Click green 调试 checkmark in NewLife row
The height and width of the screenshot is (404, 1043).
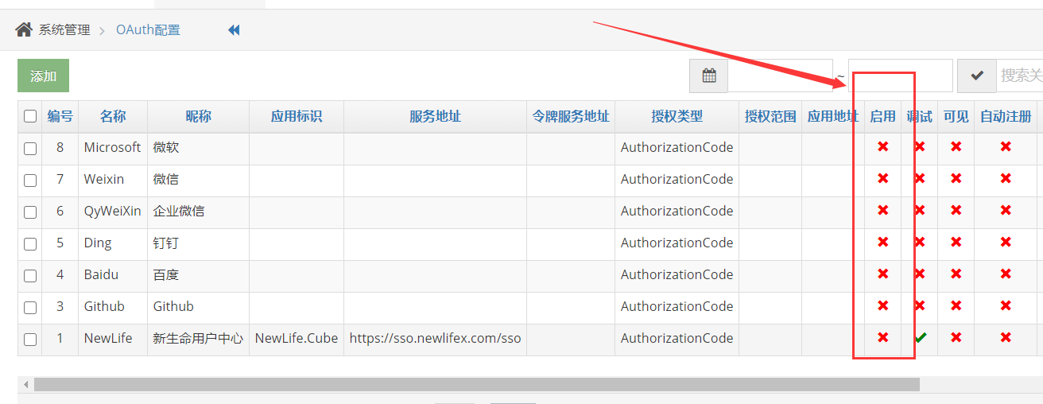point(920,338)
